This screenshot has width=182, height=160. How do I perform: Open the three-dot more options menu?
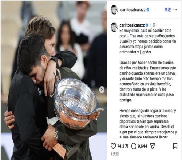click(x=175, y=10)
